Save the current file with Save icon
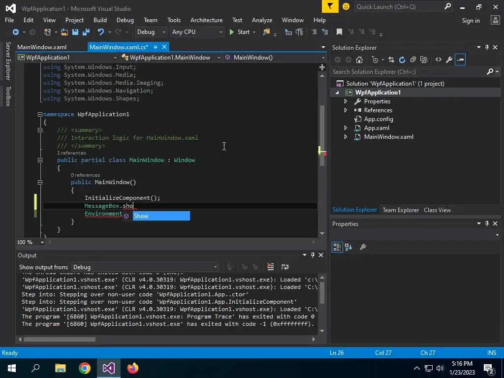Image resolution: width=504 pixels, height=378 pixels. point(75,32)
